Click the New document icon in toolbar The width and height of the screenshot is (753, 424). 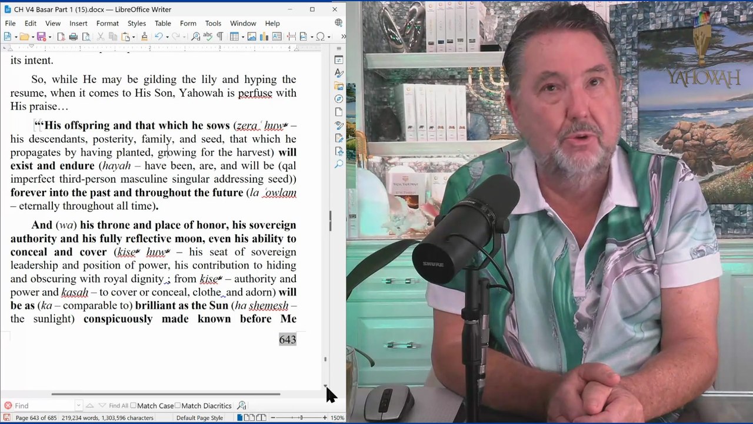pos(7,37)
